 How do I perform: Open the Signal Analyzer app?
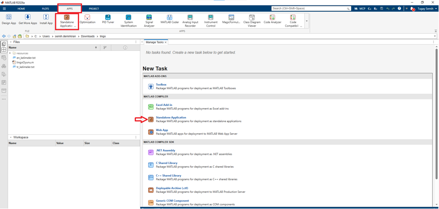pyautogui.click(x=149, y=21)
